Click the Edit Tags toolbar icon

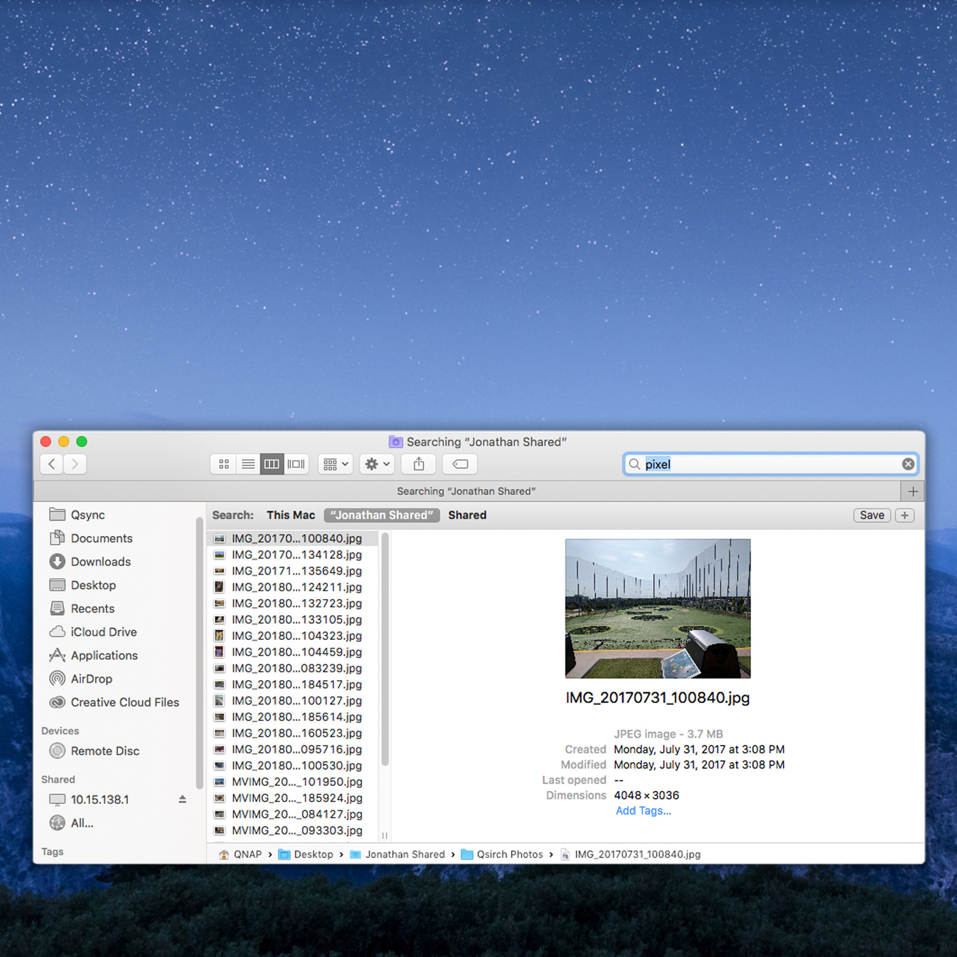[x=460, y=464]
